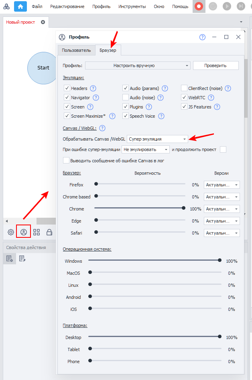Close the Новый проект tab

pyautogui.click(x=43, y=22)
